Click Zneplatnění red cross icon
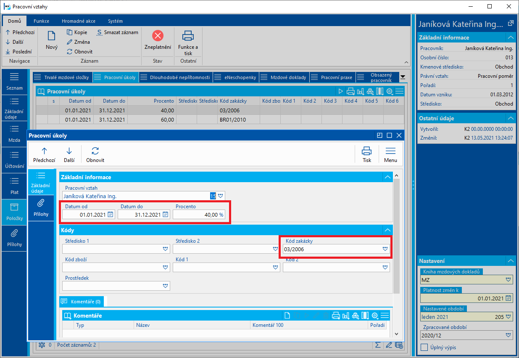519x358 pixels. click(x=158, y=36)
